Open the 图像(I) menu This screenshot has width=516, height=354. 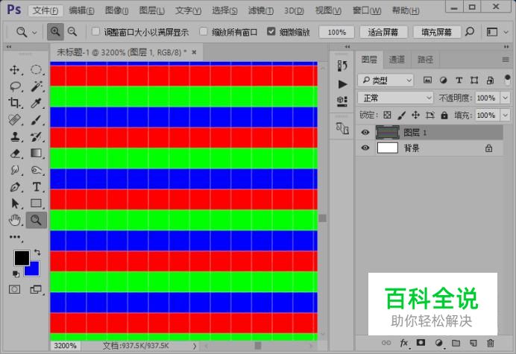click(116, 10)
